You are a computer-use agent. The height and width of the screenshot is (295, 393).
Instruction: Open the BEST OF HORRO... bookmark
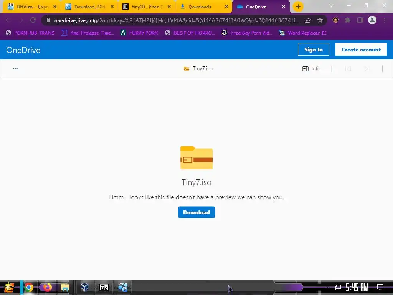coord(190,33)
